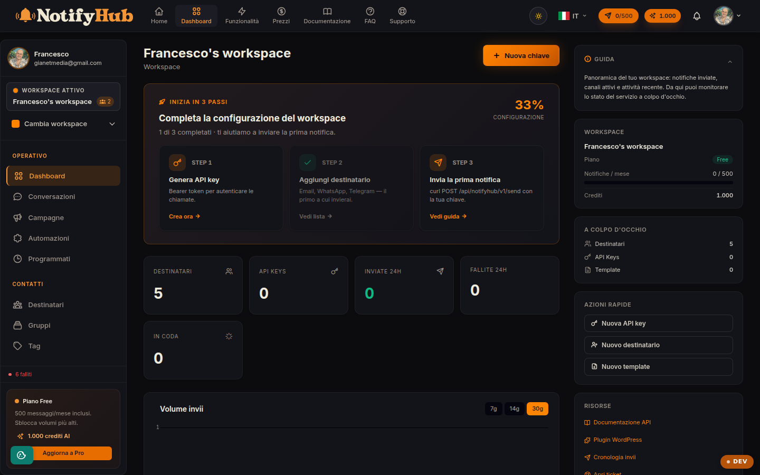Click Nuova API key quick action

[x=659, y=324]
